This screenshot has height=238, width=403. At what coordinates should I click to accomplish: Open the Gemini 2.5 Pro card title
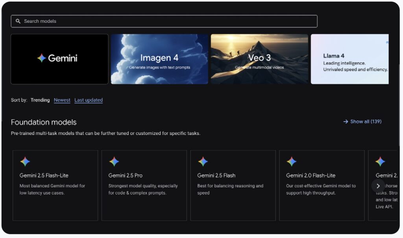125,175
